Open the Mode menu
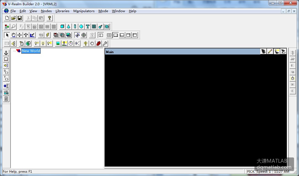 tap(103, 11)
